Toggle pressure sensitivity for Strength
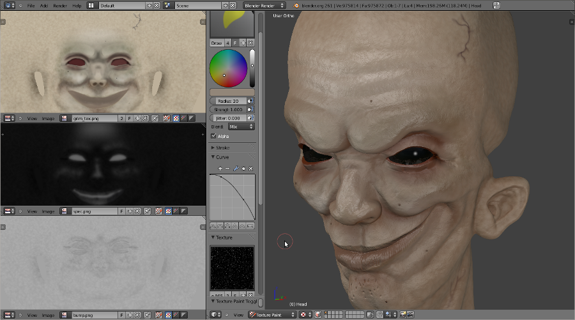Screen dimensions: 575x320 (250, 110)
